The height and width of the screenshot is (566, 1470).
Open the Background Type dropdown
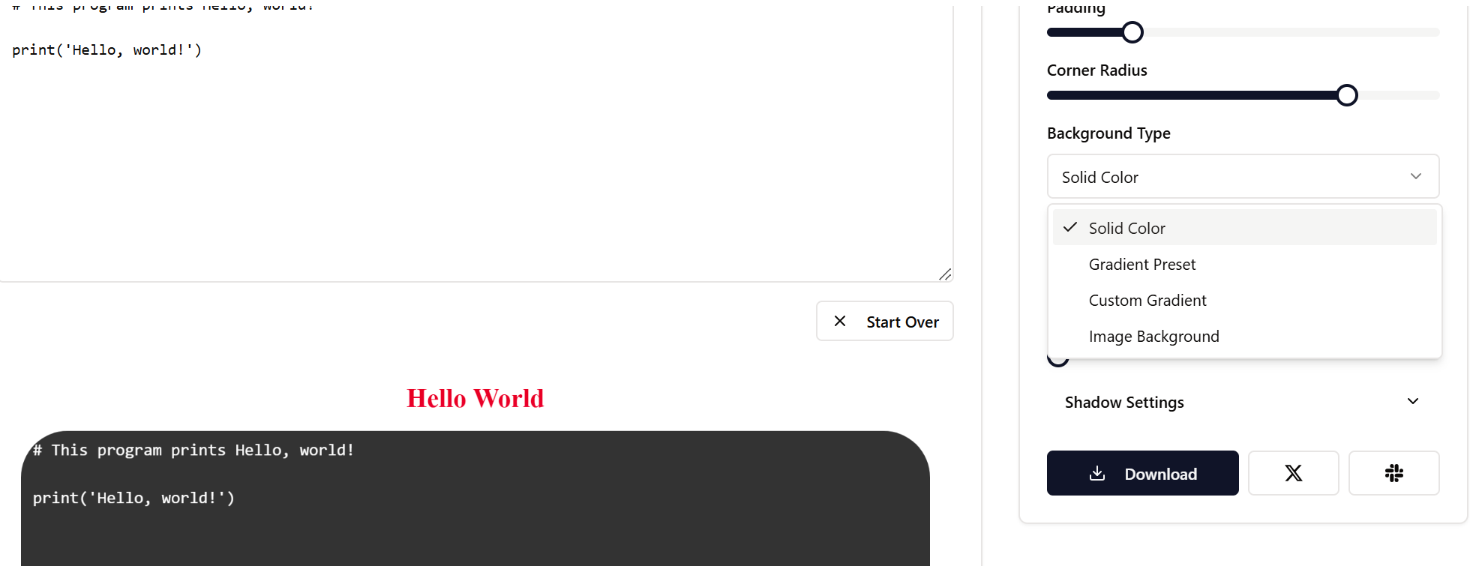pyautogui.click(x=1243, y=177)
